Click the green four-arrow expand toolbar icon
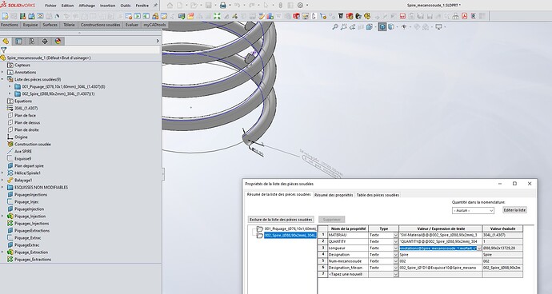Image resolution: width=552 pixels, height=294 pixels. pos(217,16)
